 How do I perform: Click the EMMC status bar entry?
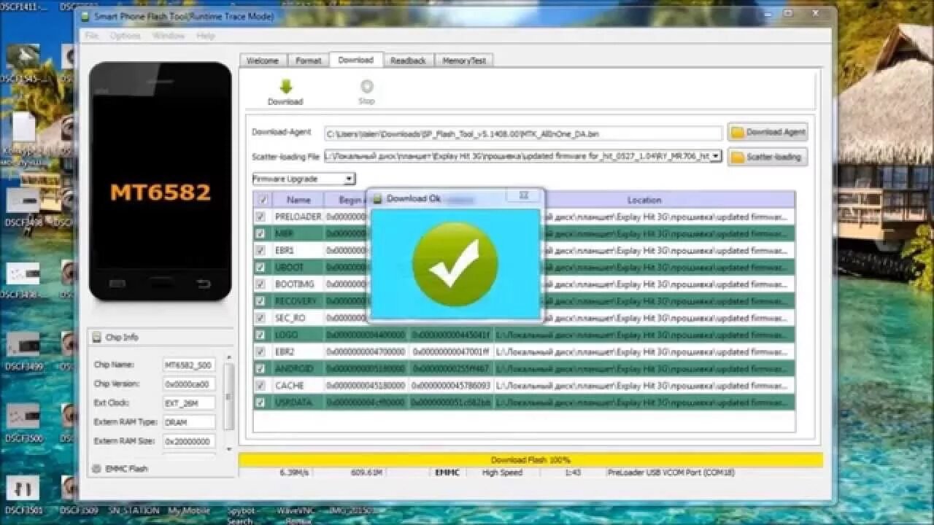pos(447,472)
